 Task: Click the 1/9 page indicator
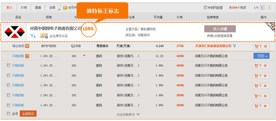pyautogui.click(x=256, y=8)
